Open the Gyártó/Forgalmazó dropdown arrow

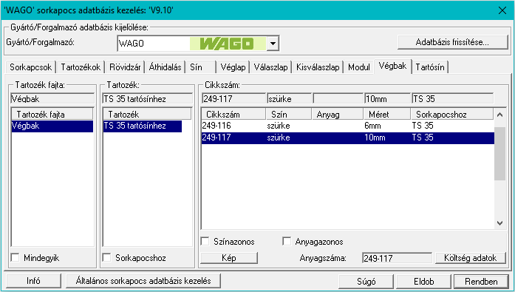(x=273, y=44)
